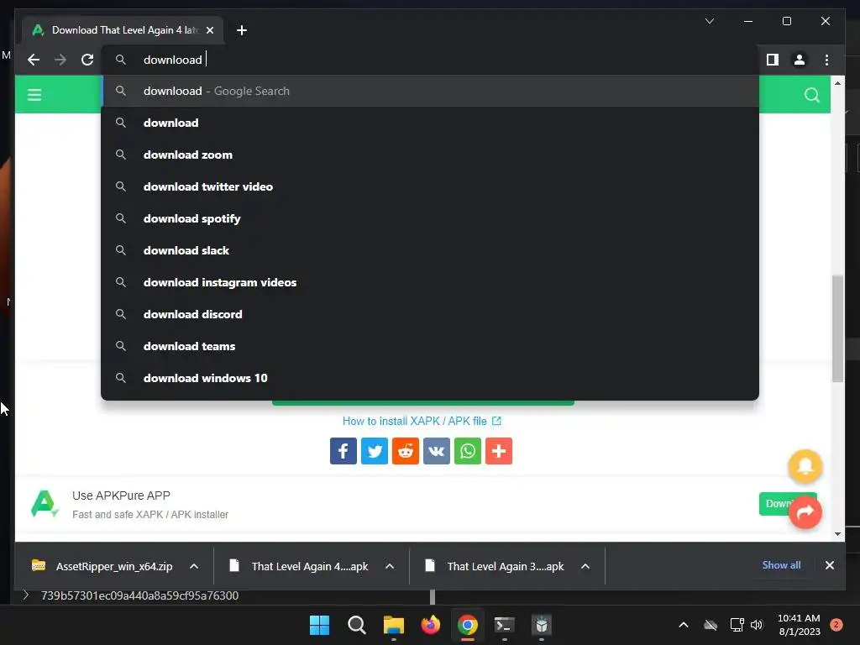Viewport: 860px width, 645px height.
Task: Expand options for AssetRipper_win_x64.zip download
Action: pos(194,566)
